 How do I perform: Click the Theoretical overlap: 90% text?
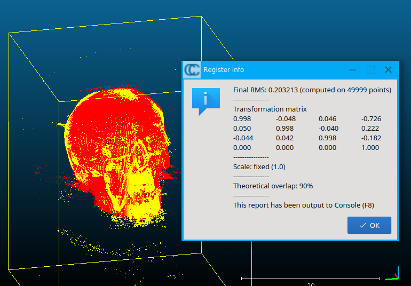click(x=273, y=186)
